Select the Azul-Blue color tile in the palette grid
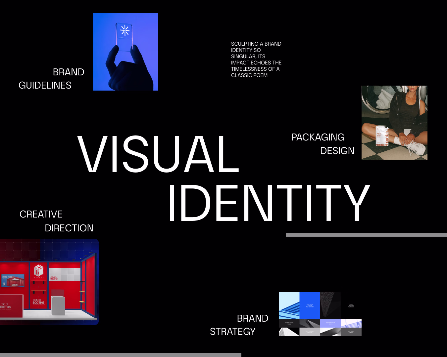Viewport: 447px width, 357px height. pos(310,305)
